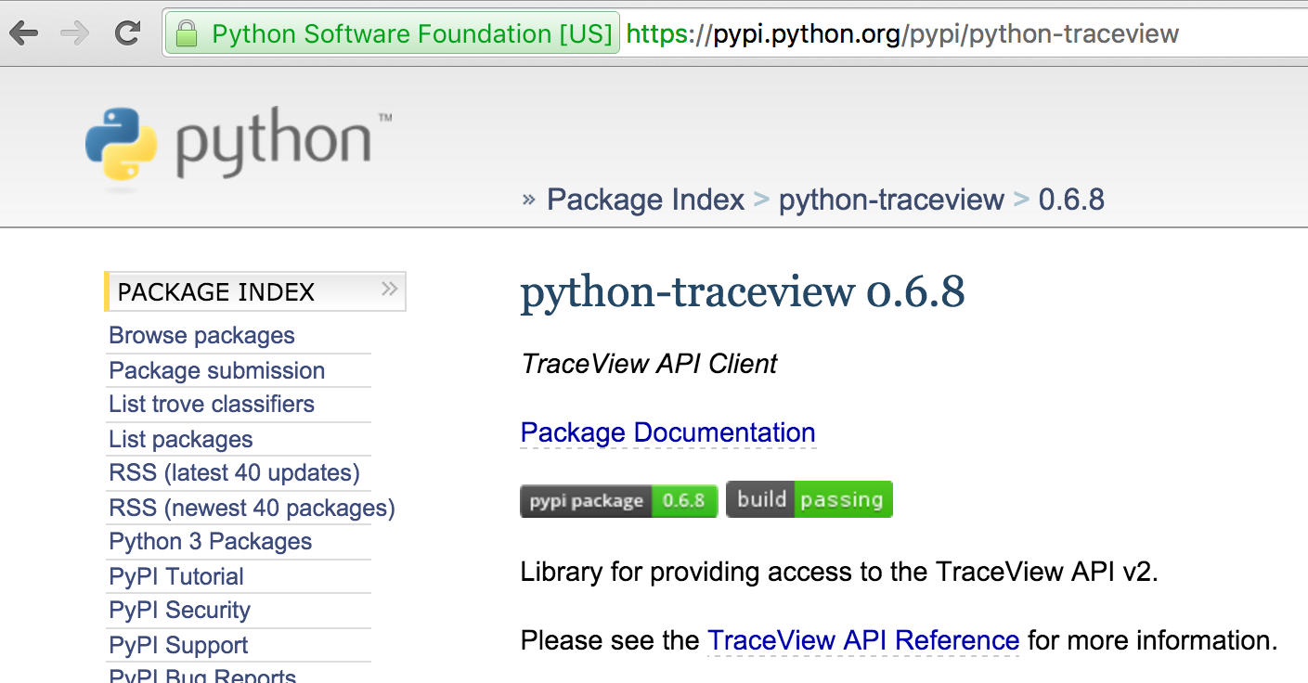Open the PyPI Tutorial link

[x=176, y=576]
